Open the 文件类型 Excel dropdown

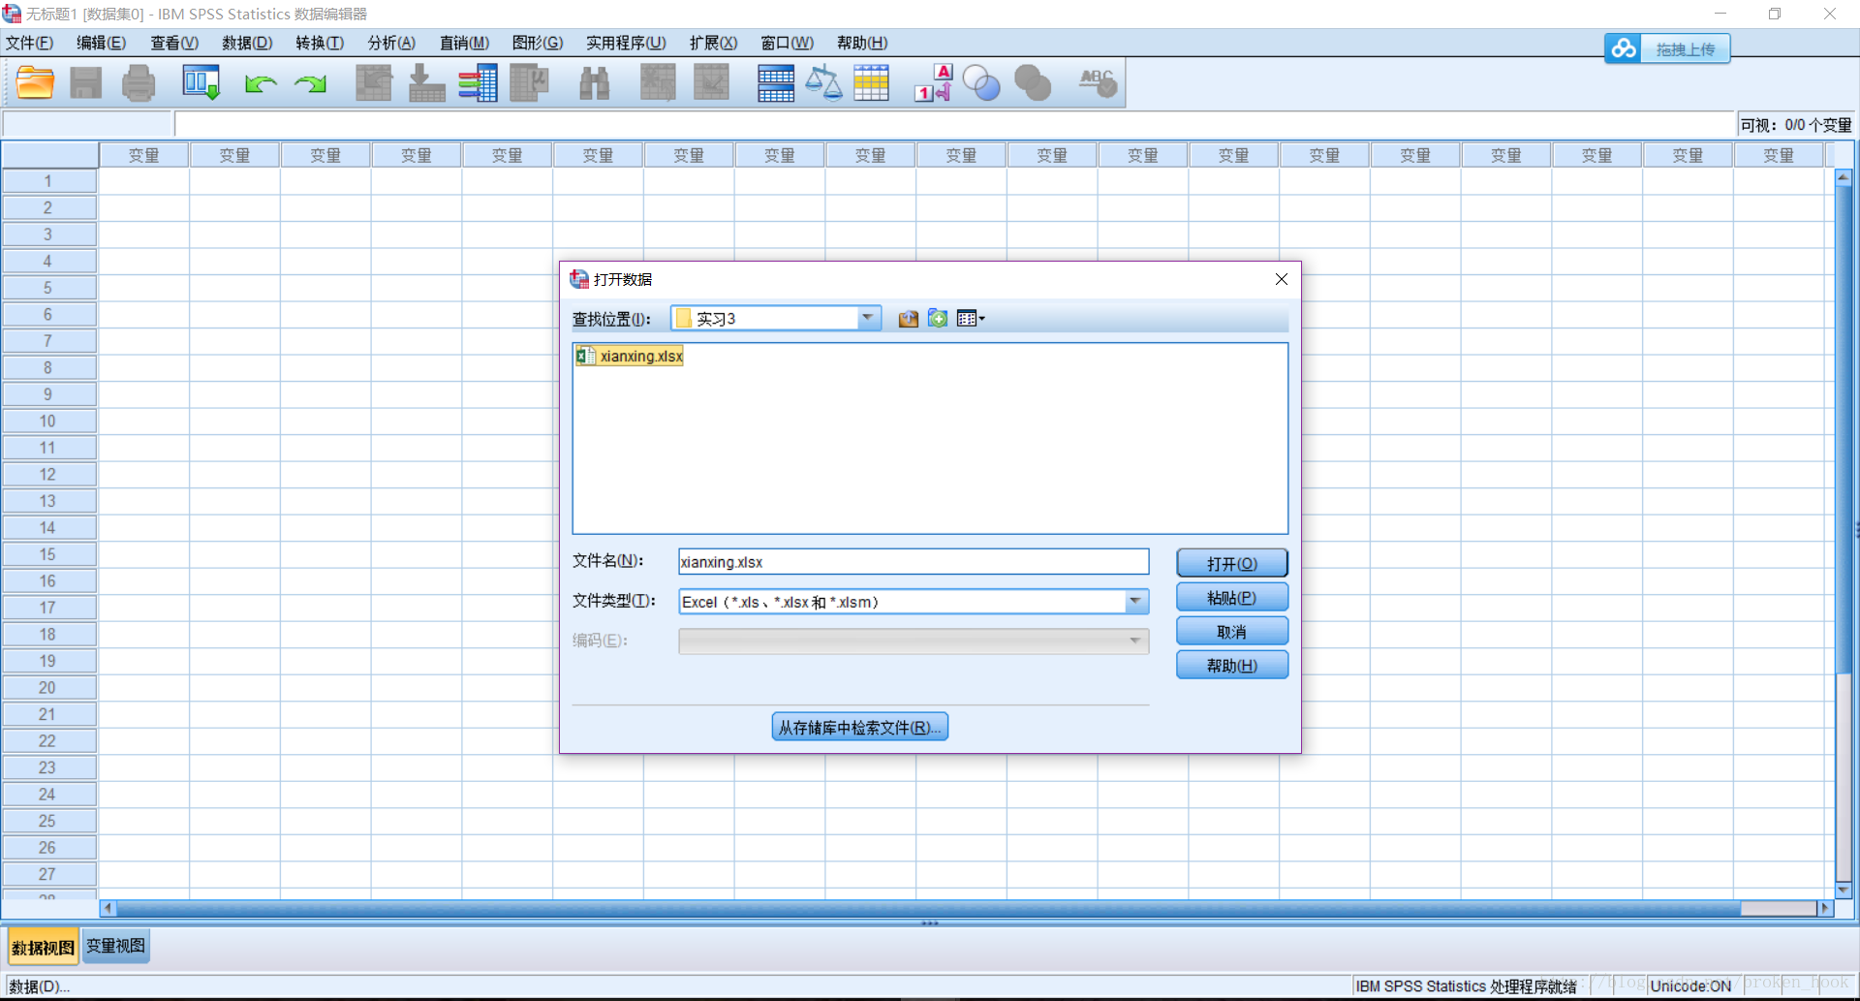(x=1135, y=602)
